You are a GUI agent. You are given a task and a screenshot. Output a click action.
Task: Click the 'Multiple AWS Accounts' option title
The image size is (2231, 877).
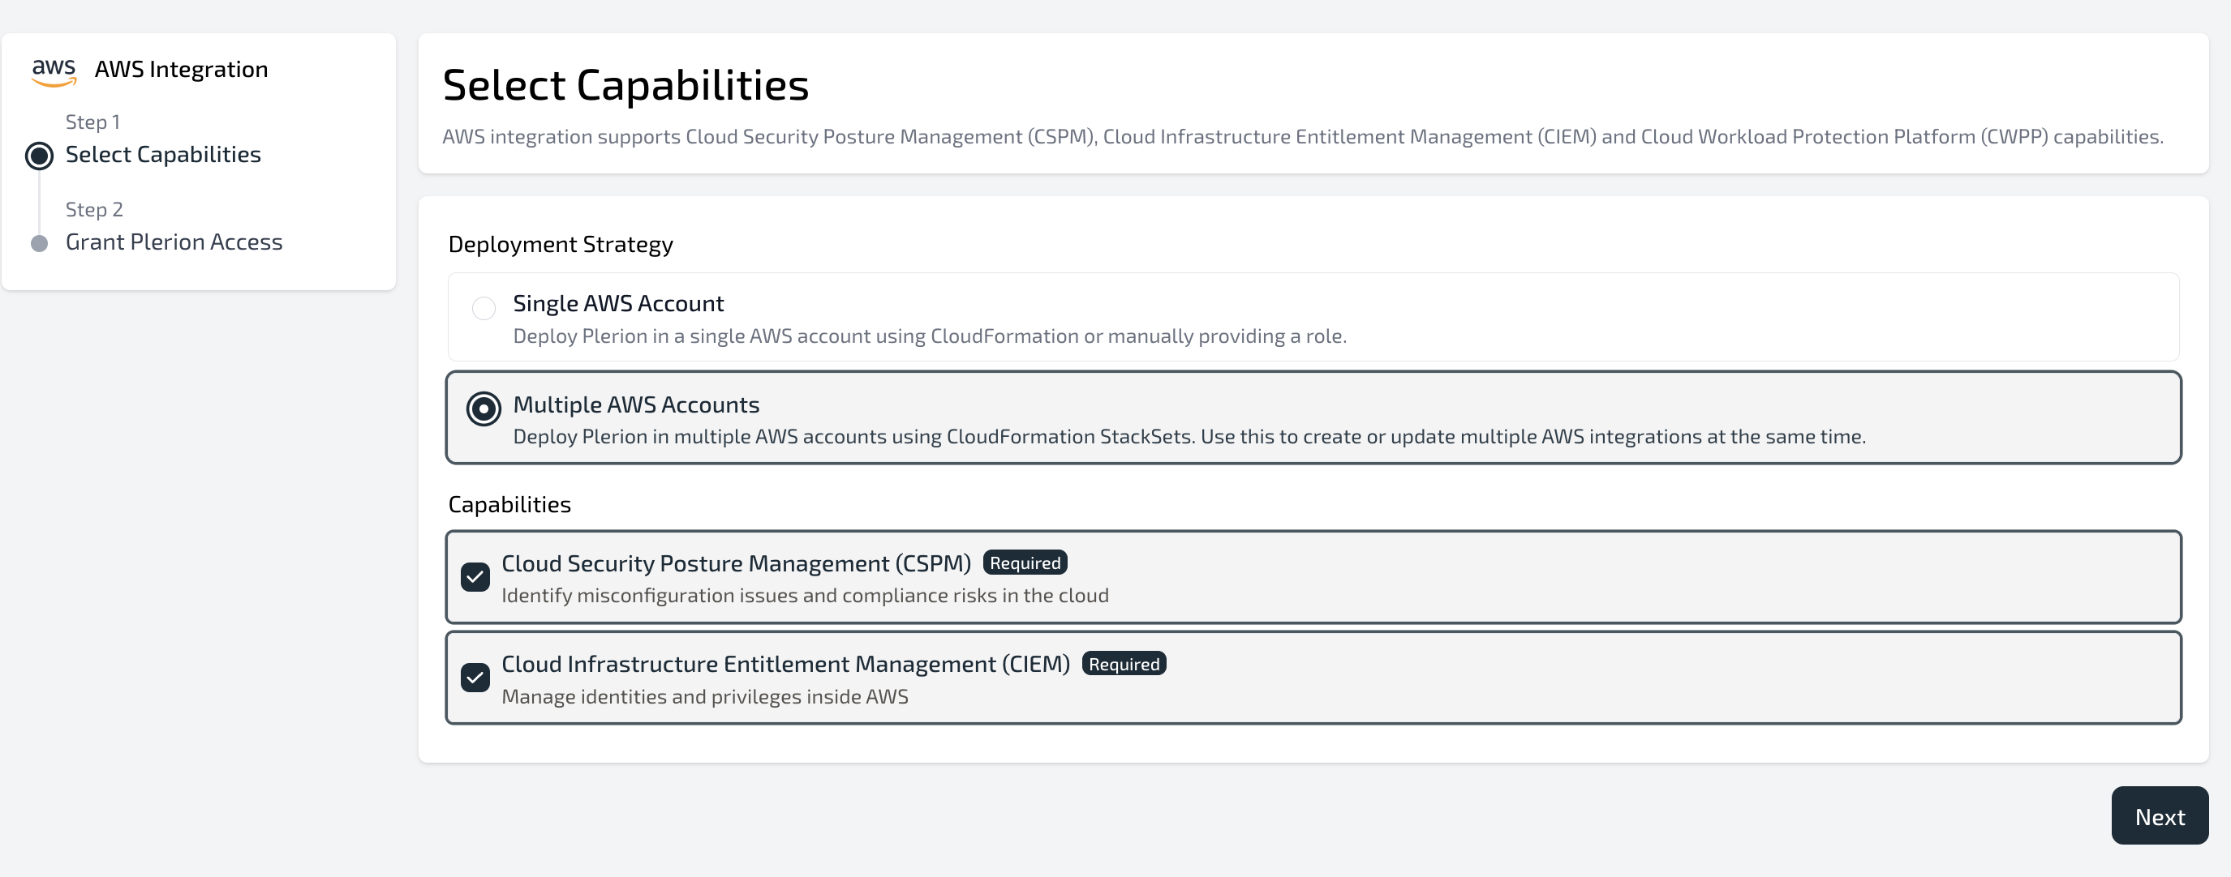tap(636, 404)
